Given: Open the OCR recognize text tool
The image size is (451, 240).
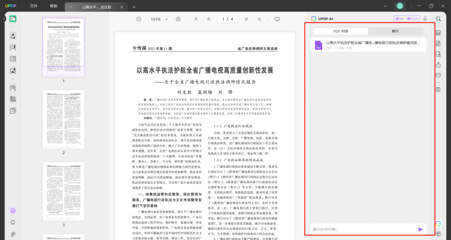Looking at the screenshot, I should pyautogui.click(x=438, y=33).
